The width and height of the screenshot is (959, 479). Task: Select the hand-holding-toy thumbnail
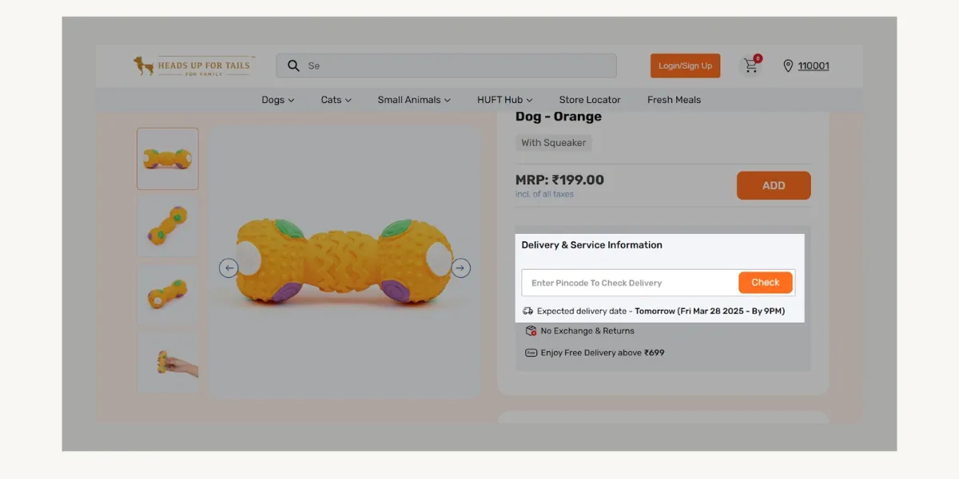[168, 361]
